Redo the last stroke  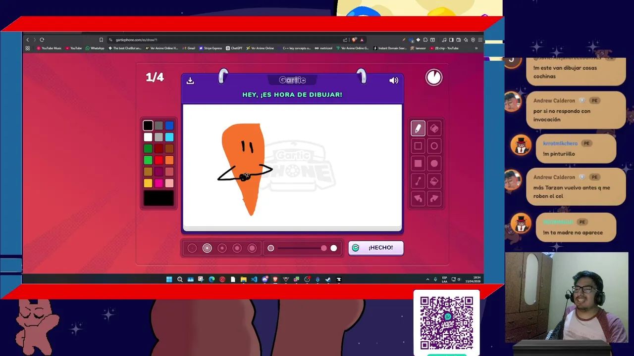pyautogui.click(x=434, y=199)
